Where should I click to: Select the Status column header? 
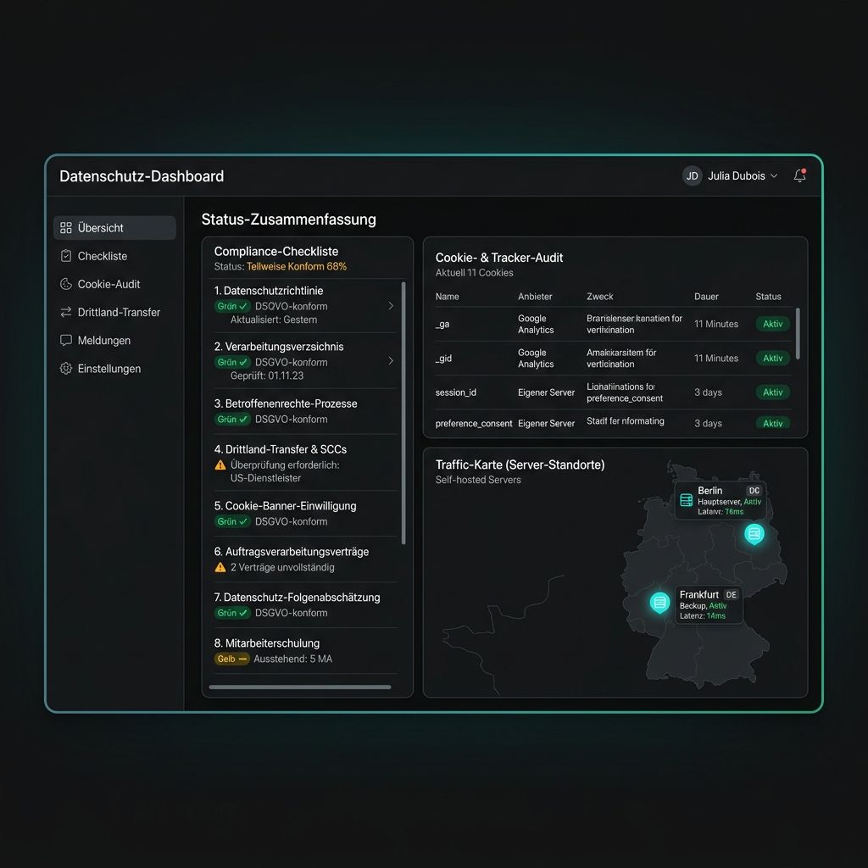pos(768,296)
